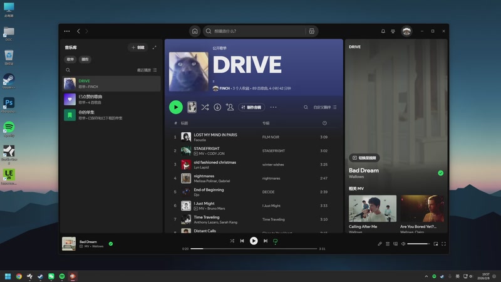501x282 pixels.
Task: Switch to video button in Now Playing panel
Action: coord(364,158)
